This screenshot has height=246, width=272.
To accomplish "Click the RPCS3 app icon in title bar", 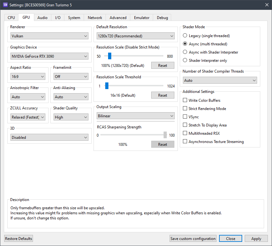I will pos(5,4).
